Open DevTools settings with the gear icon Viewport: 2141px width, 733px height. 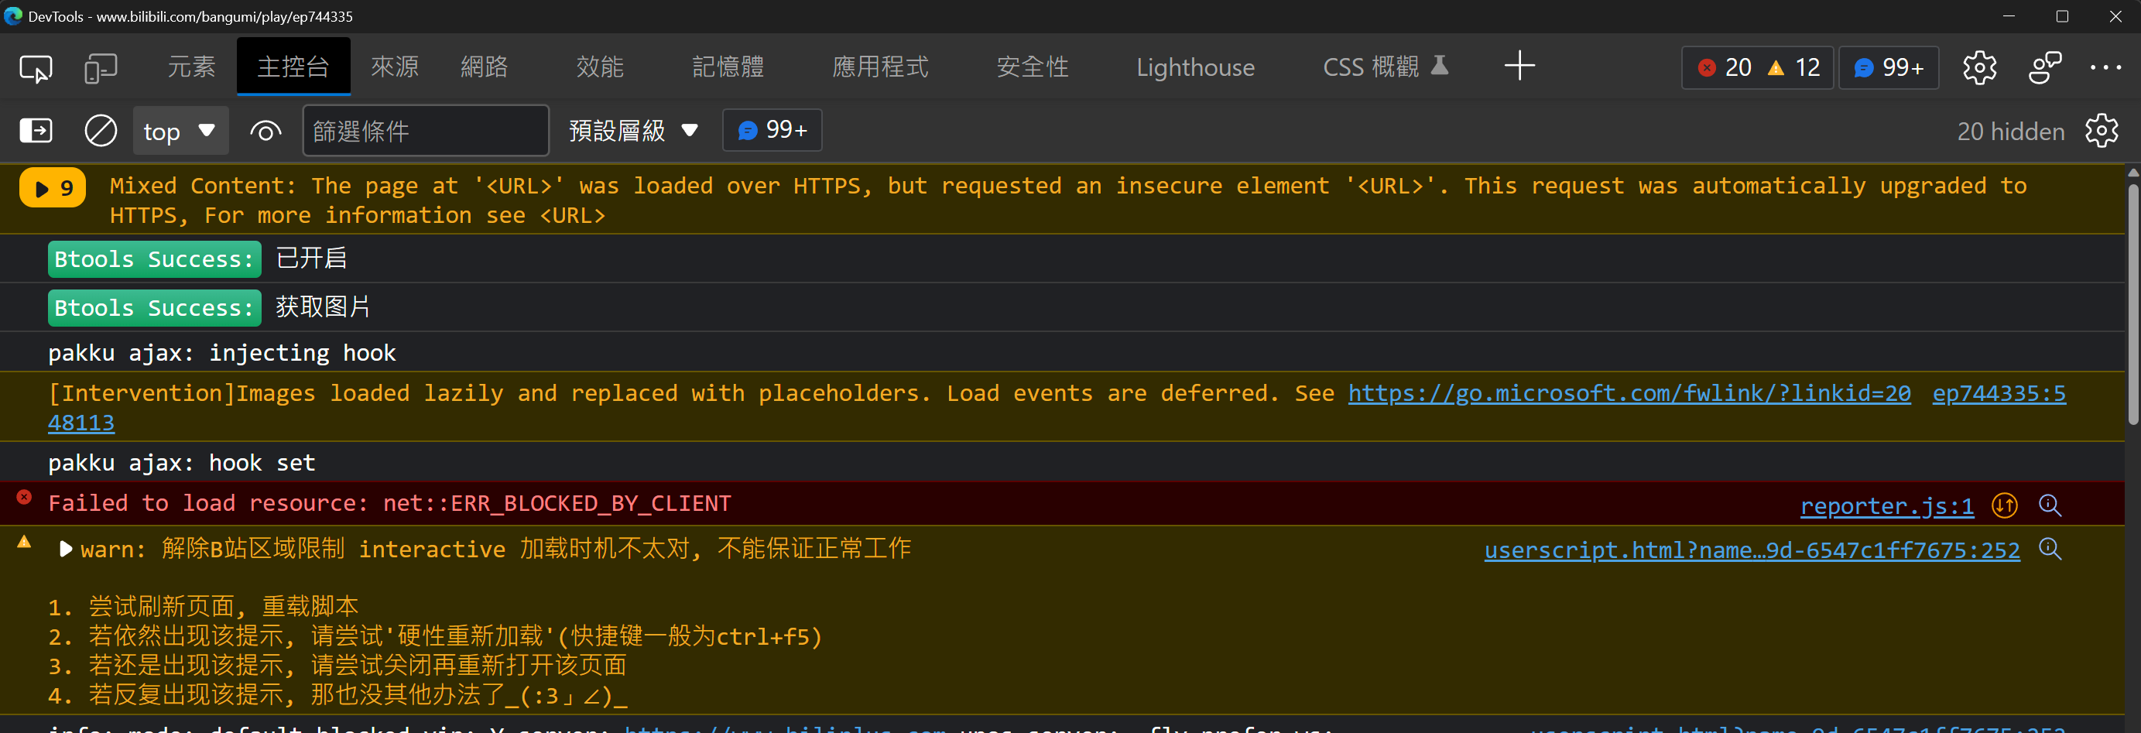pyautogui.click(x=1980, y=67)
